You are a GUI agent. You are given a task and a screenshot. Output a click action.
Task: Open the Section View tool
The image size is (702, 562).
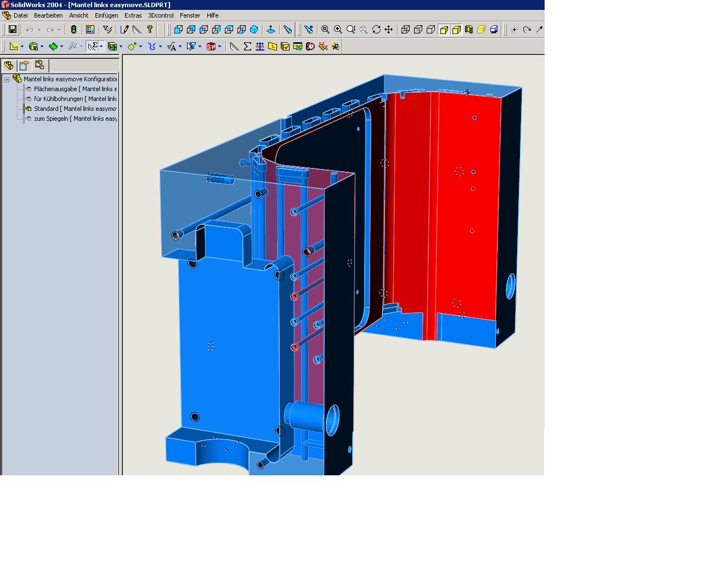point(469,30)
